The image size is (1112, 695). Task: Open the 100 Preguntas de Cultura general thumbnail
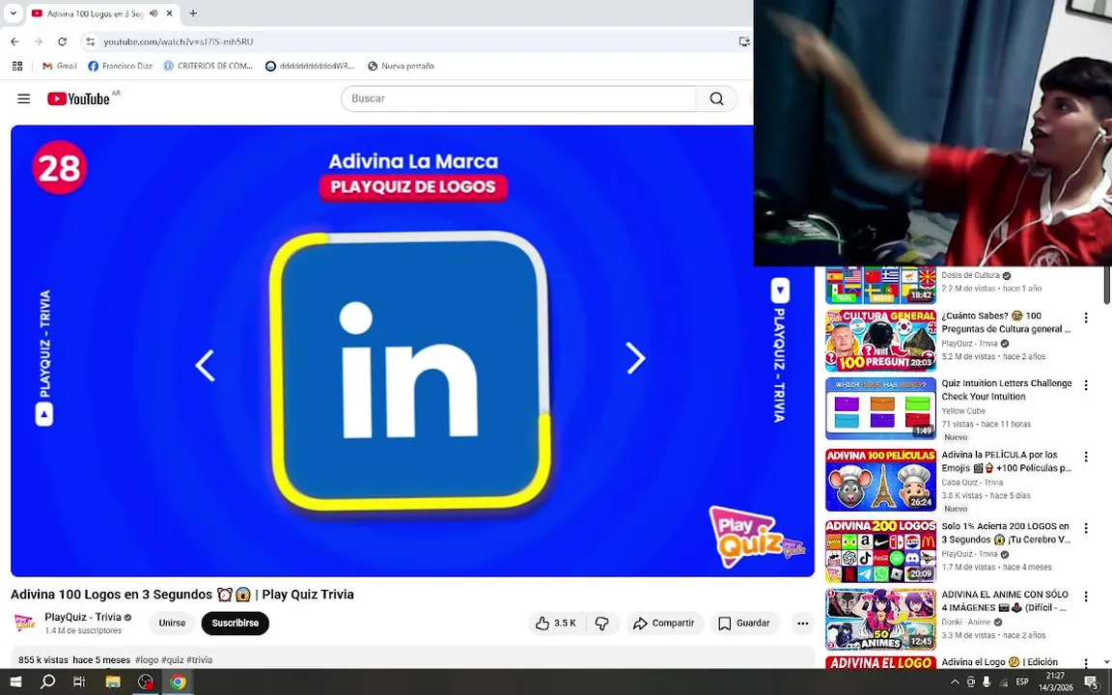[x=880, y=341]
